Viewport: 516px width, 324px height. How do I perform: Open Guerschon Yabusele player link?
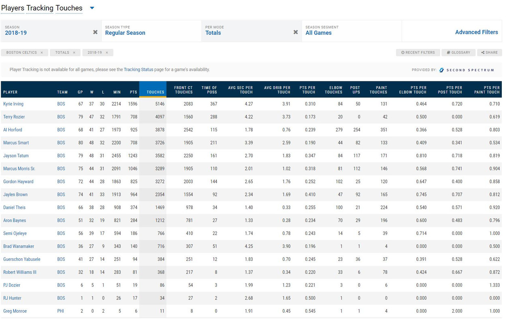click(x=22, y=260)
